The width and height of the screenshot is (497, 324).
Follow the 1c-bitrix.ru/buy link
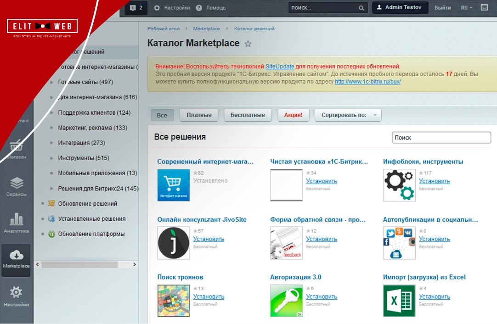point(367,81)
